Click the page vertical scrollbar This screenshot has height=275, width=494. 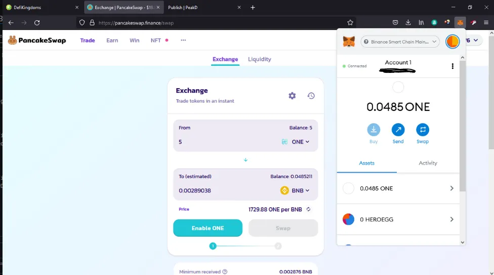pyautogui.click(x=491, y=93)
